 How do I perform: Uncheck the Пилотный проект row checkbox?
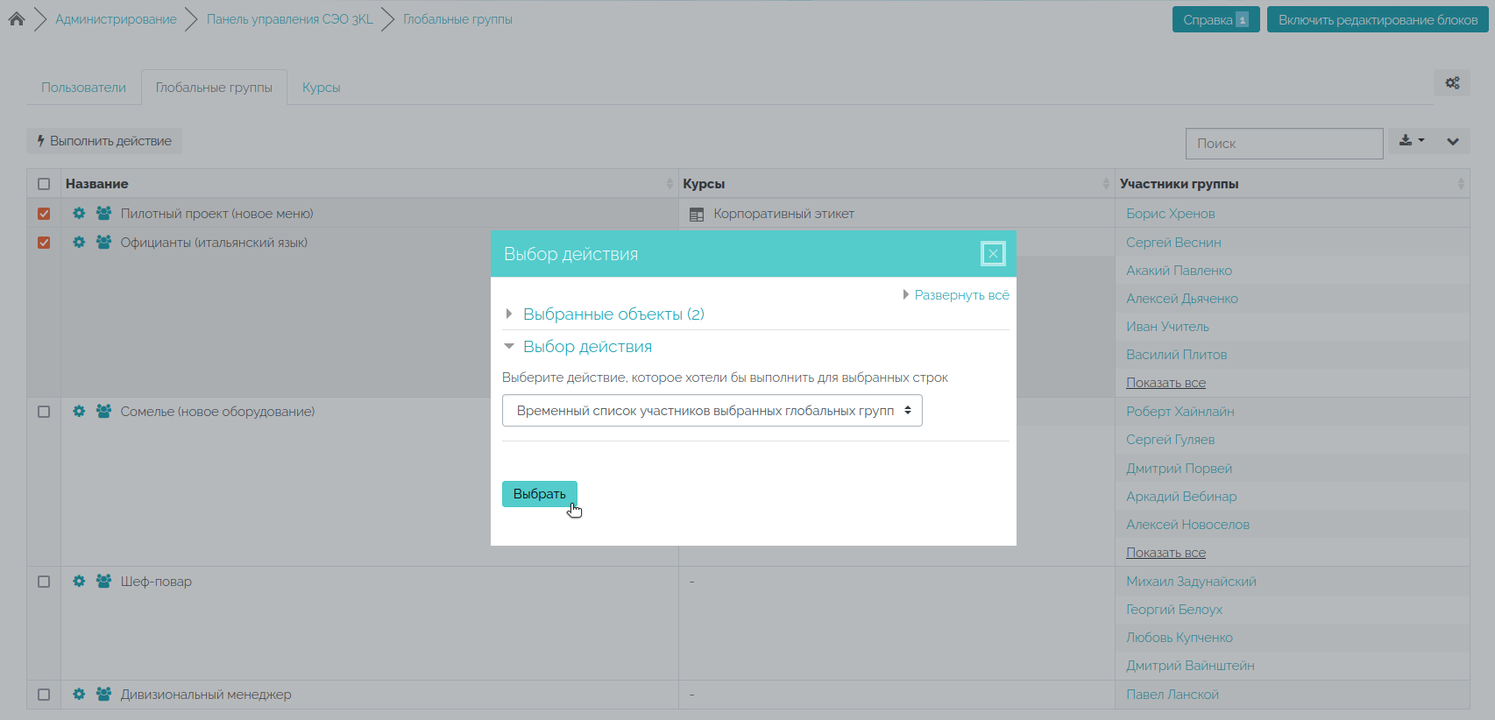[x=44, y=214]
